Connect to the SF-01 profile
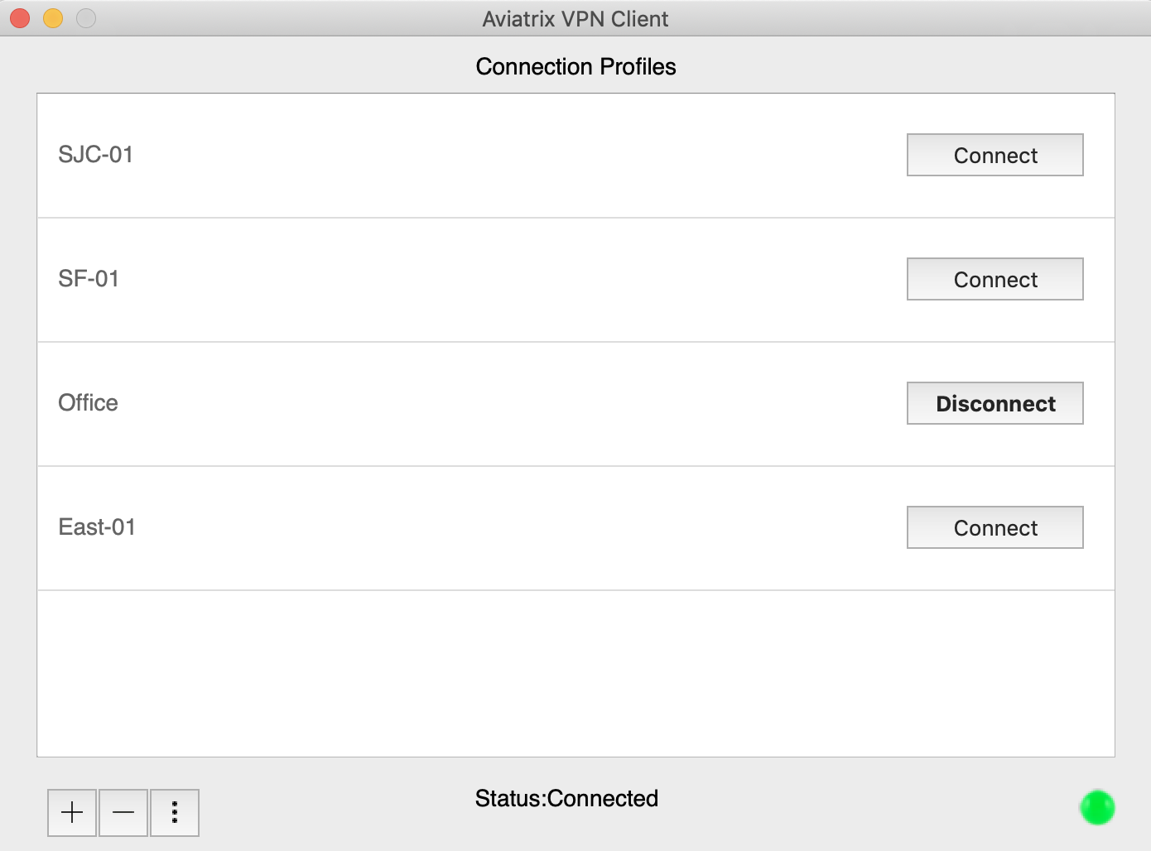Image resolution: width=1151 pixels, height=851 pixels. coord(994,280)
